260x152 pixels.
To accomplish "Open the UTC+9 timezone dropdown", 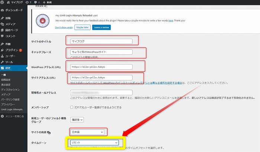I will point(94,142).
